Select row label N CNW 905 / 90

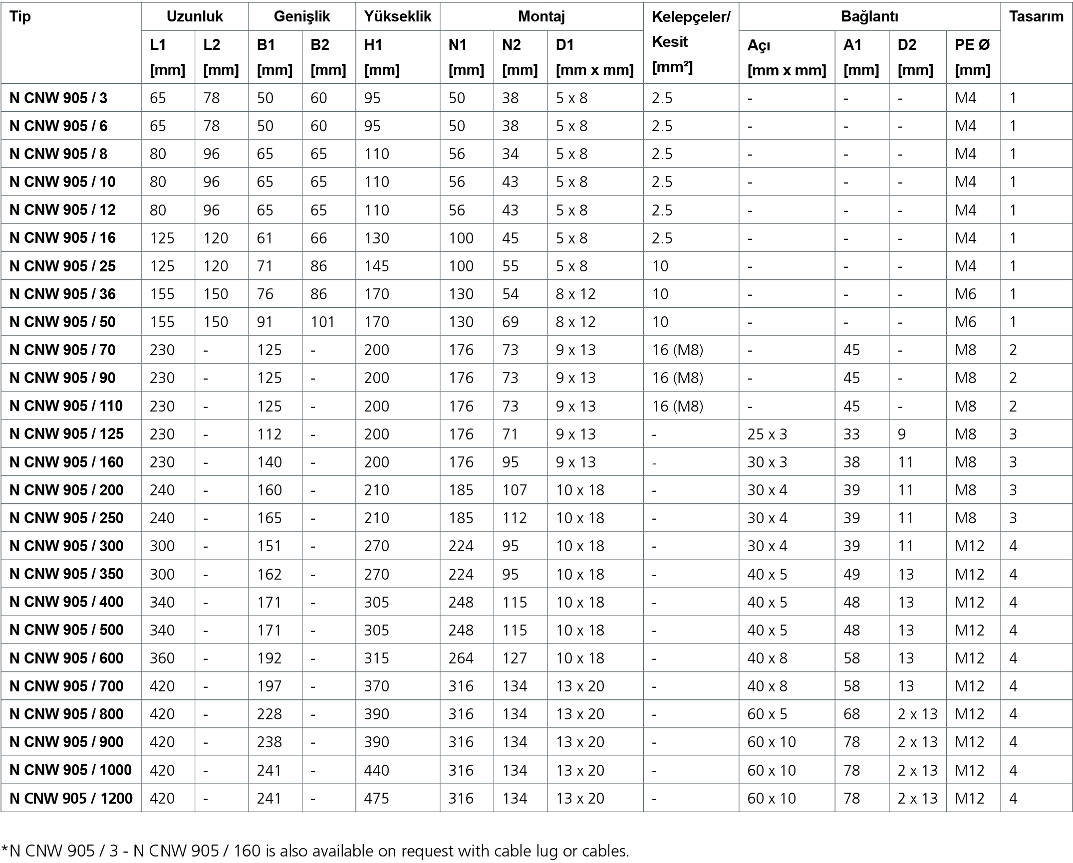tap(62, 378)
